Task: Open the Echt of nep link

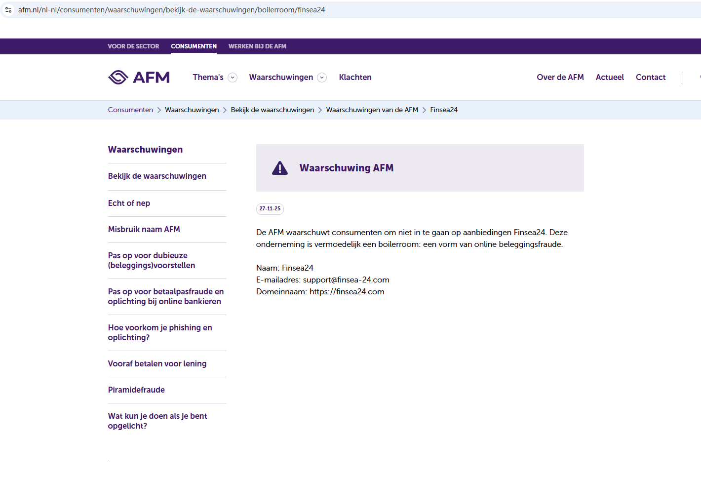Action: [x=129, y=203]
